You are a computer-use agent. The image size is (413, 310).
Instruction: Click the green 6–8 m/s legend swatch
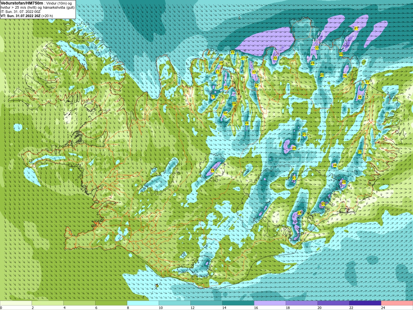coord(111,303)
